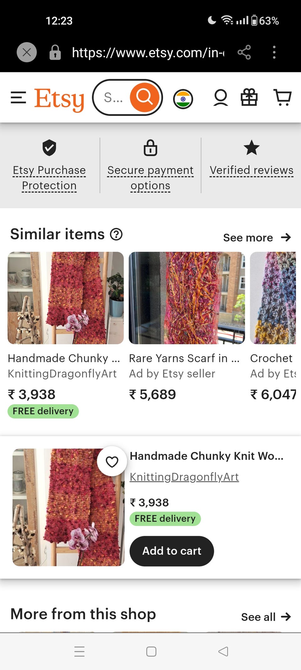
Task: Open the shopping cart icon
Action: coord(283,97)
